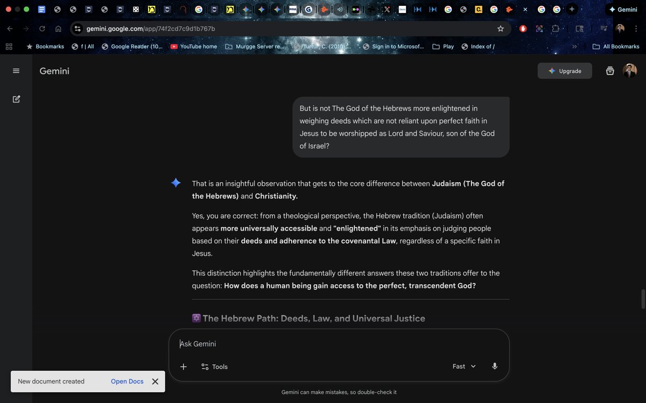Viewport: 646px width, 403px height.
Task: Click icon between Upgrade and Gemini avatar
Action: pyautogui.click(x=610, y=71)
